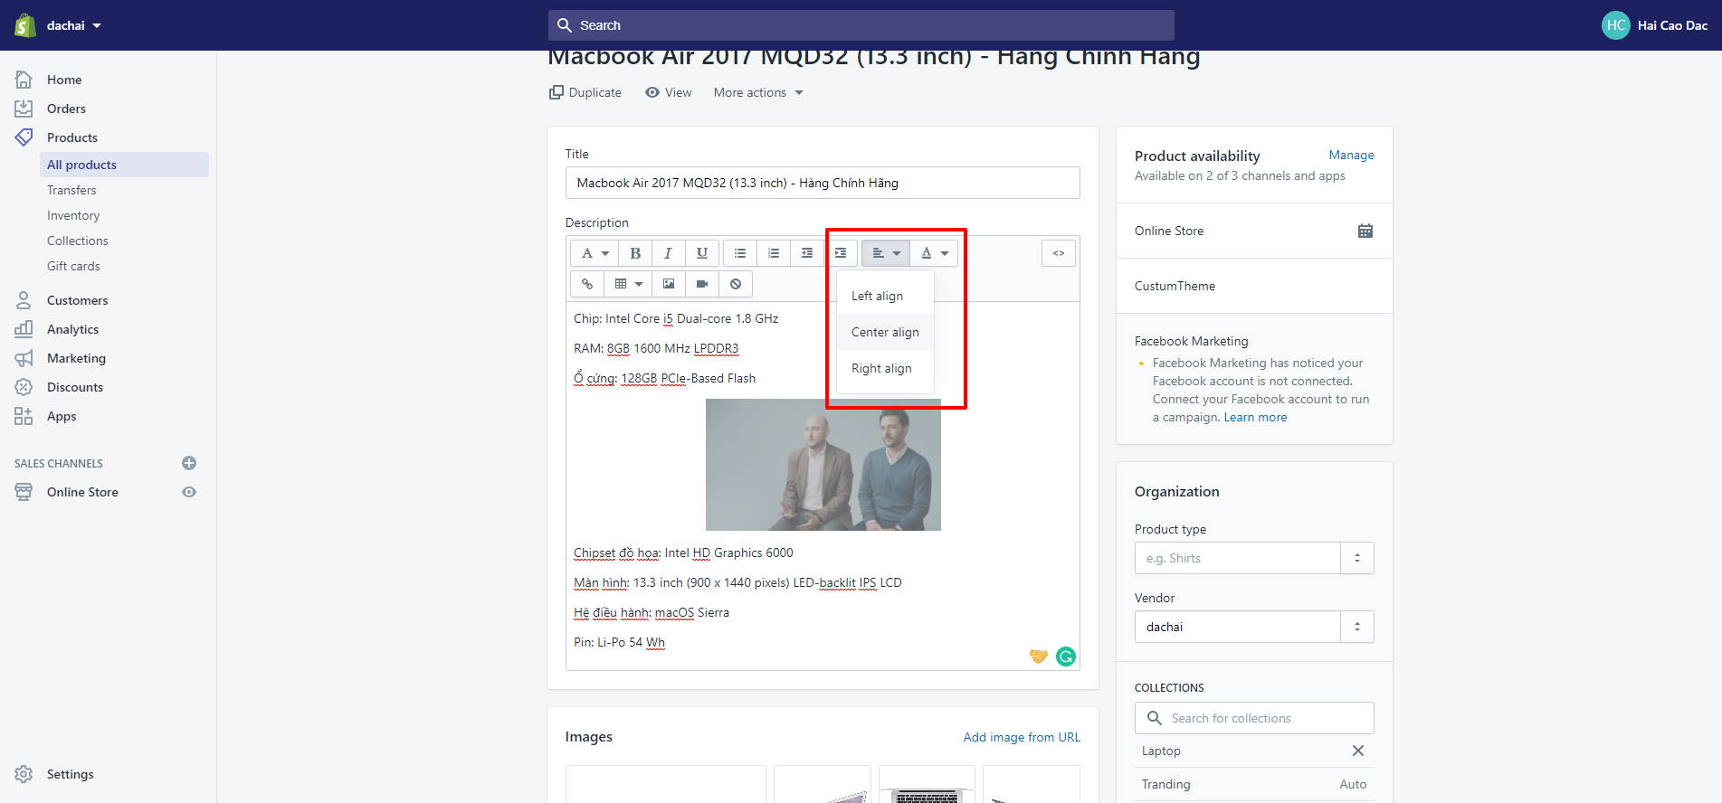Click the Learn more link

click(1255, 417)
